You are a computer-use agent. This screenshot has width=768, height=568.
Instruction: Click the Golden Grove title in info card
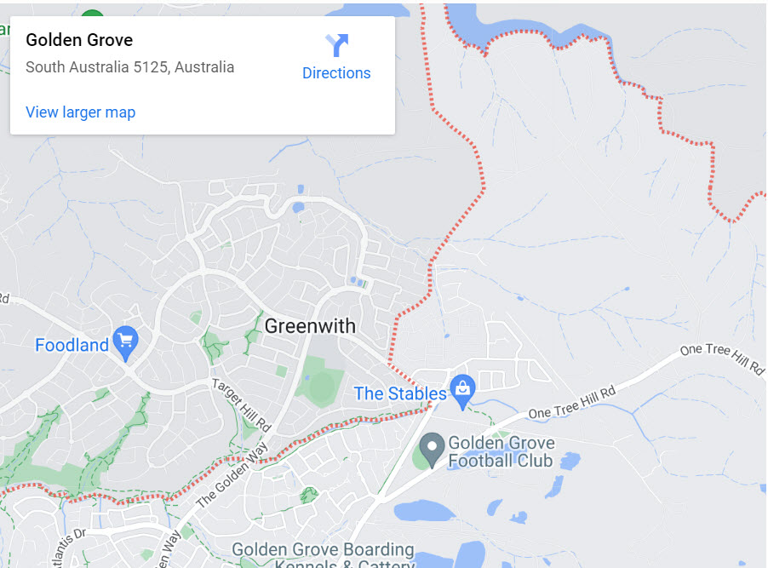(79, 40)
